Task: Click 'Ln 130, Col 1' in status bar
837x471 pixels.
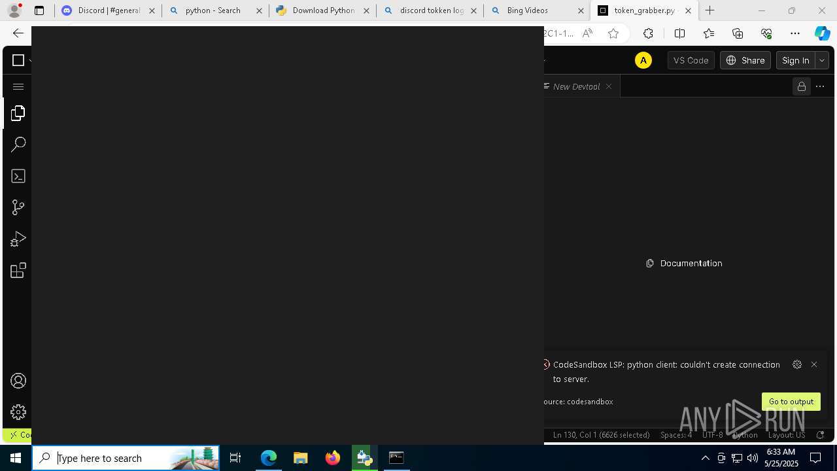Action: point(602,435)
